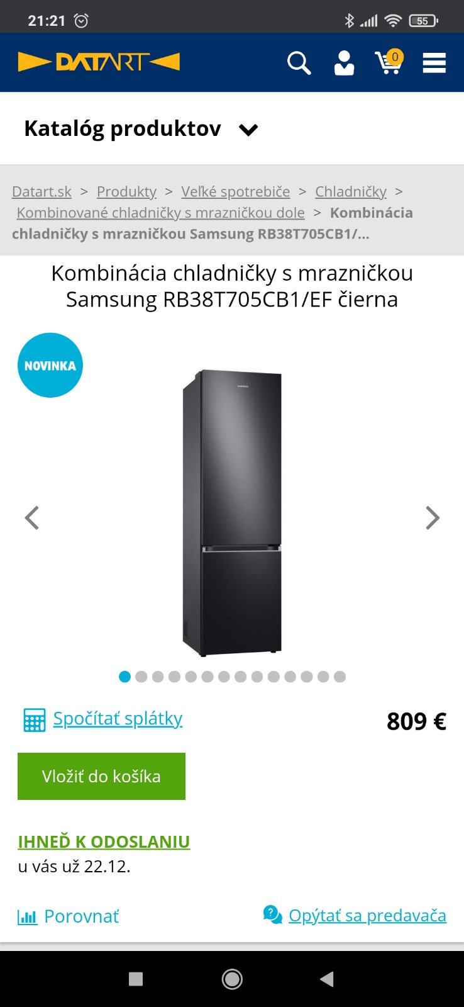The width and height of the screenshot is (464, 1007).
Task: Select the last carousel dot
Action: point(340,677)
